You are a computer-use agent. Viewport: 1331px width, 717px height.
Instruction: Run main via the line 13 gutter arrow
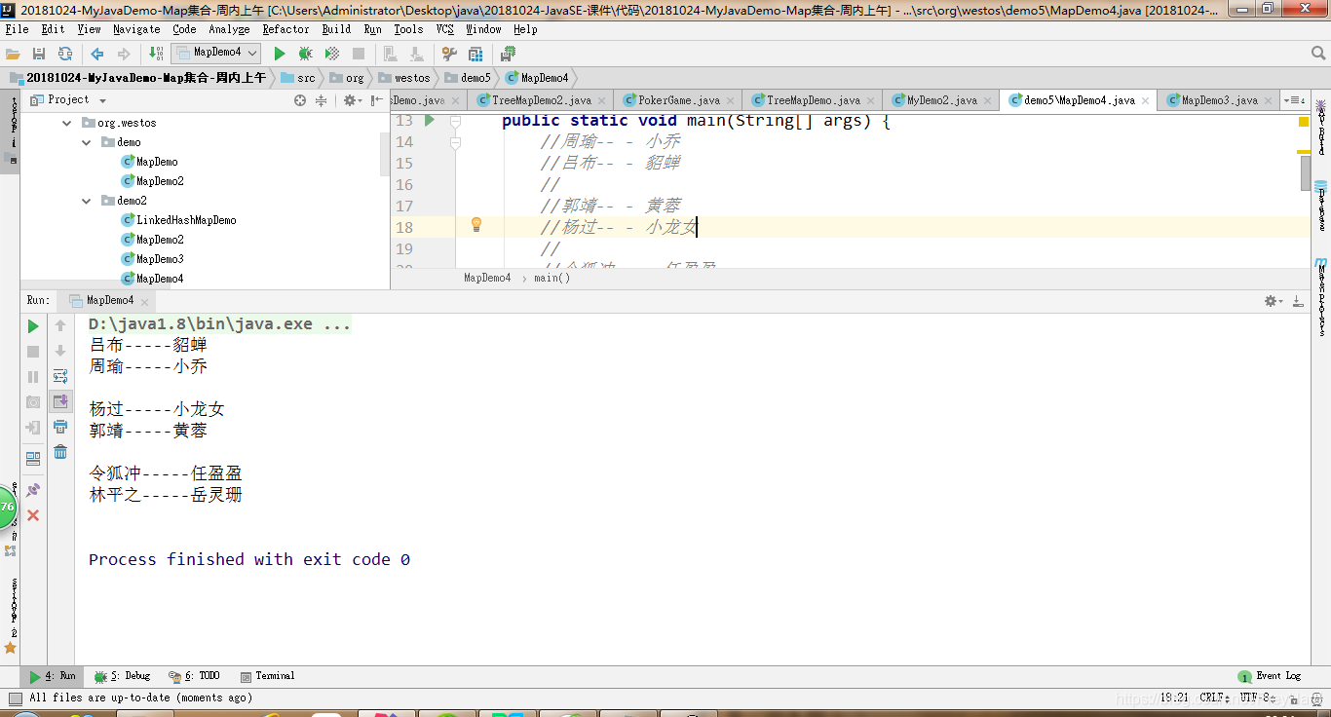coord(430,121)
